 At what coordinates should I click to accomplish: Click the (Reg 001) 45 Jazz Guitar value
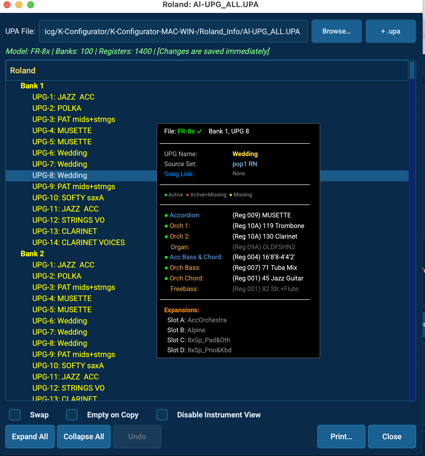[268, 278]
